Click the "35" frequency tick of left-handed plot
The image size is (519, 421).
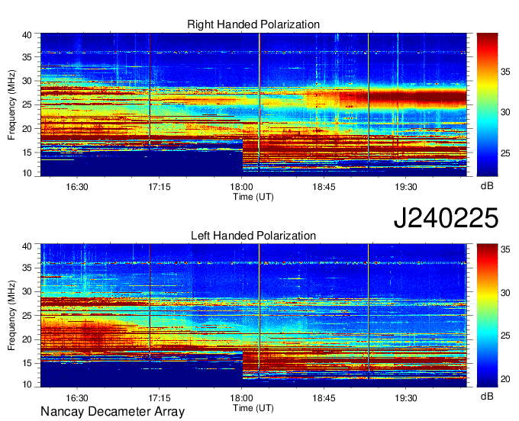(27, 268)
